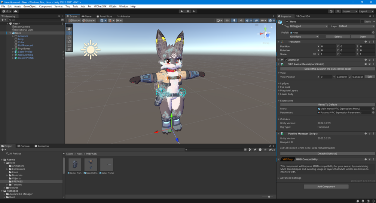Click the Pause button
This screenshot has height=203, width=376.
(188, 11)
